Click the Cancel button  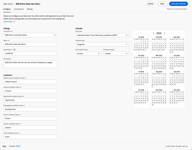coord(150,4)
